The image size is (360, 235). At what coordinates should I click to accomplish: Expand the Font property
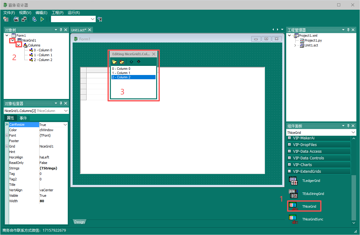pos(7,135)
